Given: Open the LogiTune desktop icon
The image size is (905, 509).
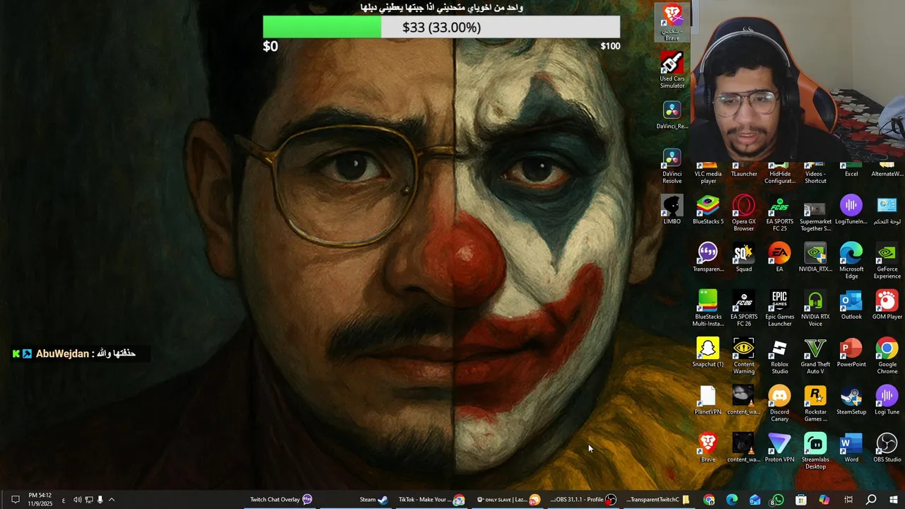Looking at the screenshot, I should pos(851,211).
